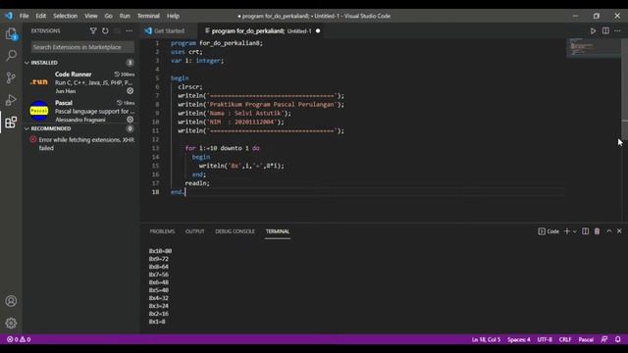Select the Pascal extension entry

(80, 111)
